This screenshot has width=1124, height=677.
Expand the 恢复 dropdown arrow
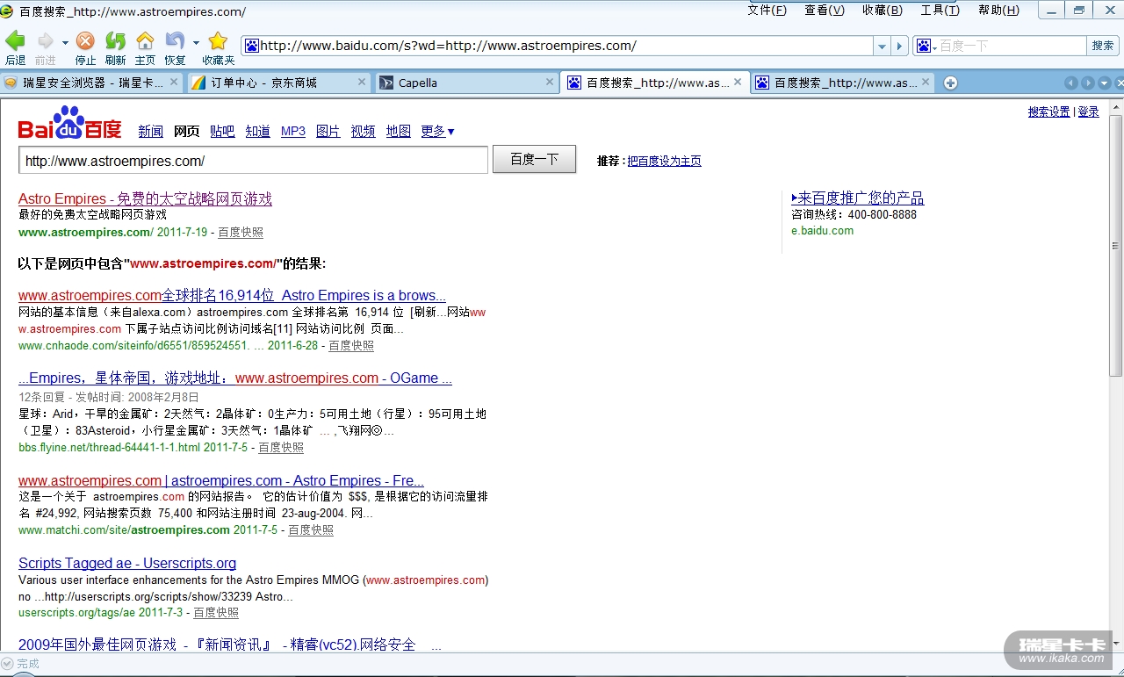[x=196, y=42]
